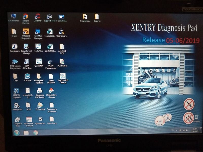Viewport: 203px width, 152px height.
Task: Open the GM MDI Manager shortcut
Action: (38, 32)
